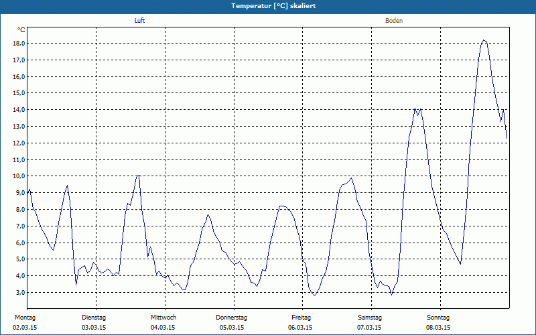Image resolution: width=536 pixels, height=335 pixels.
Task: Click the 11,0 y-axis value
Action: pos(19,159)
